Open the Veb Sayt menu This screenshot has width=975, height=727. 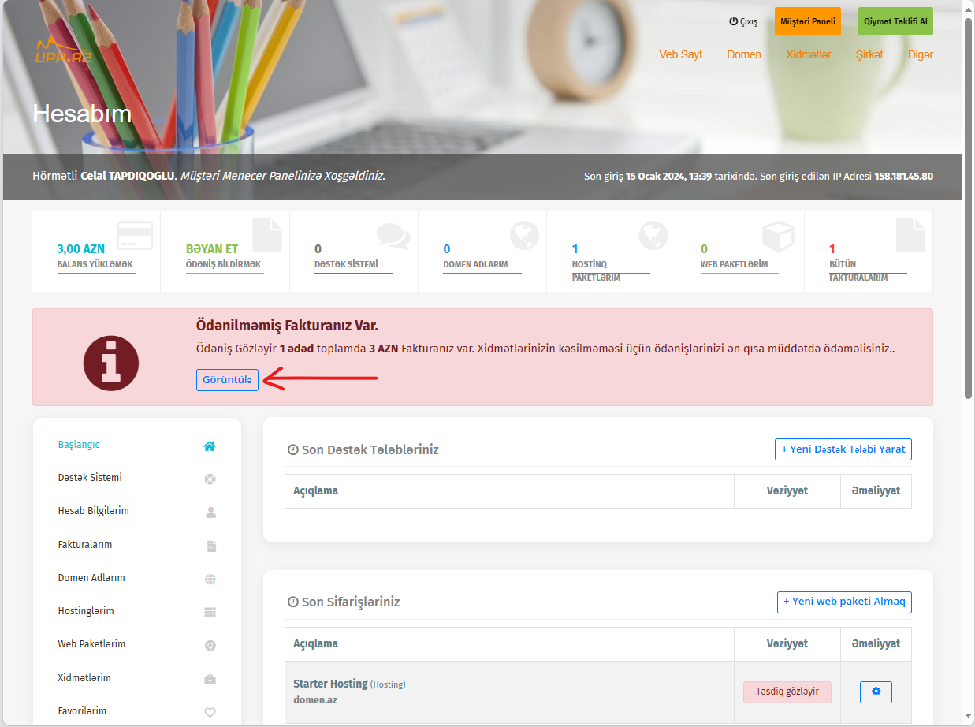click(680, 54)
